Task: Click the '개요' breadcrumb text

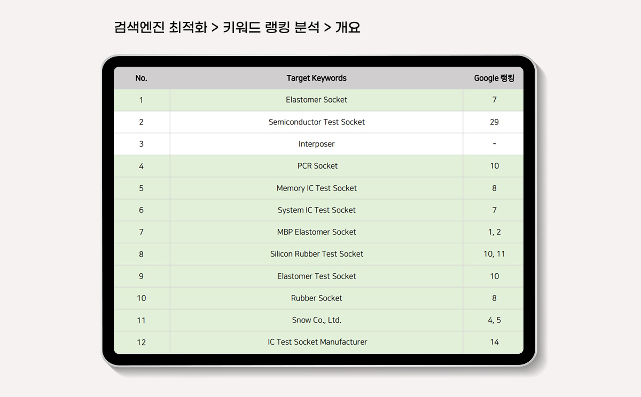Action: 348,27
